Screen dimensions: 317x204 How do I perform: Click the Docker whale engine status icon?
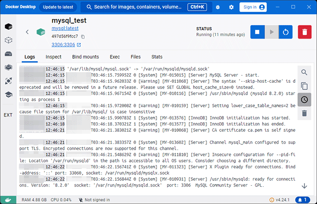point(8,200)
